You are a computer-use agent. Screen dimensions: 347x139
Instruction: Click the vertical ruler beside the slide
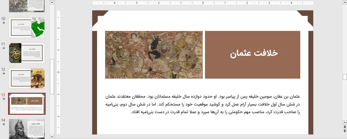(58, 72)
